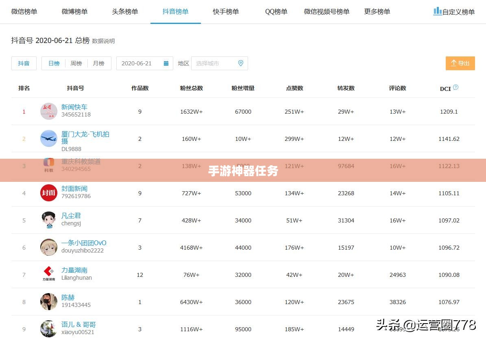The image size is (486, 341).
Task: Open the QQ榜单 tab
Action: click(x=276, y=12)
